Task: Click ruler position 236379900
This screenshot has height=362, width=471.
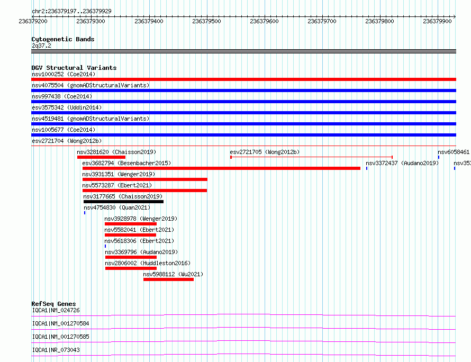Action: [437, 21]
